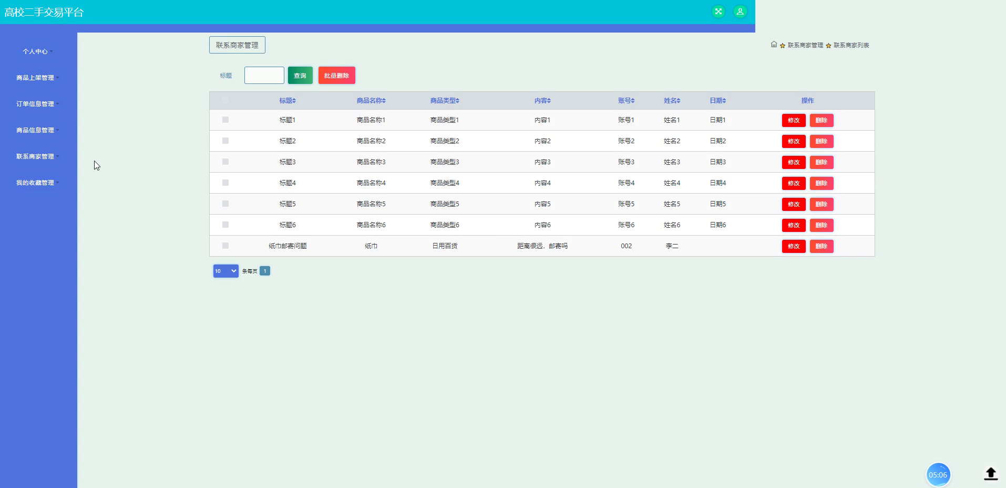
Task: Sort by 账号 column header
Action: tap(626, 101)
